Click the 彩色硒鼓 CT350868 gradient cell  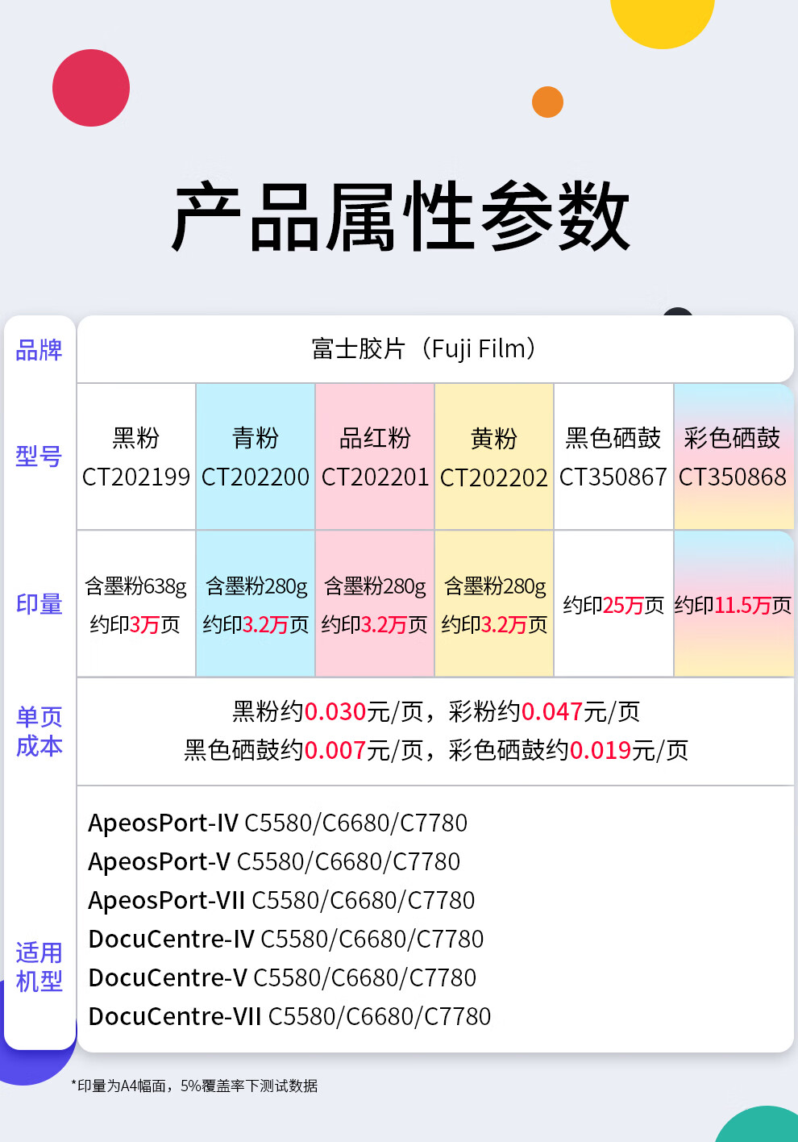tap(733, 457)
